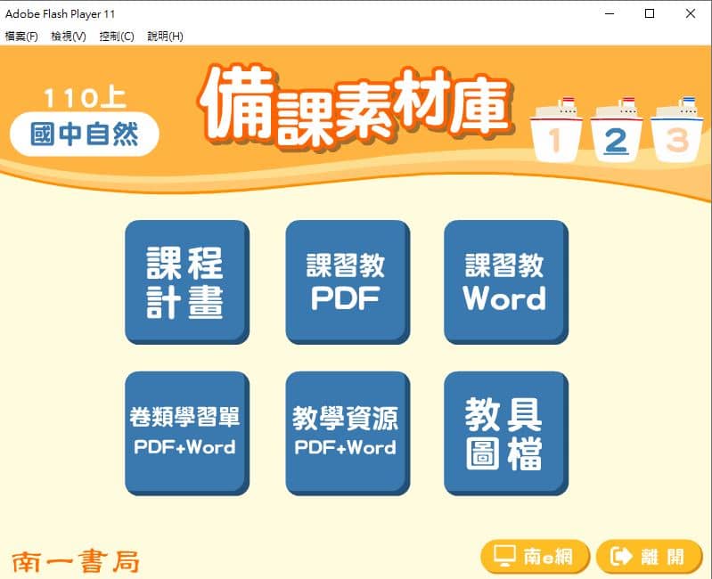Open 卷類學習單 PDF+Word tile
This screenshot has height=579, width=712.
click(187, 433)
